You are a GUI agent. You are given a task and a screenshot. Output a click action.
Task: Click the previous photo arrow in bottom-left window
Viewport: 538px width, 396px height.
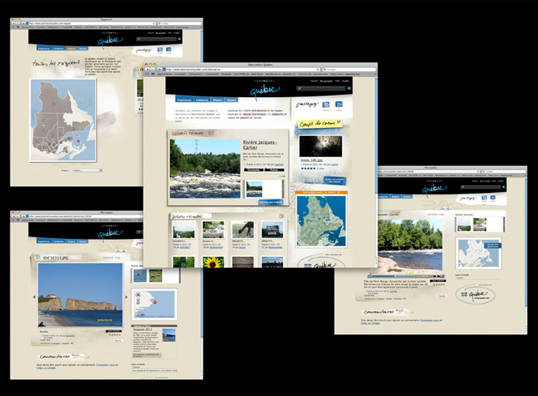(34, 297)
